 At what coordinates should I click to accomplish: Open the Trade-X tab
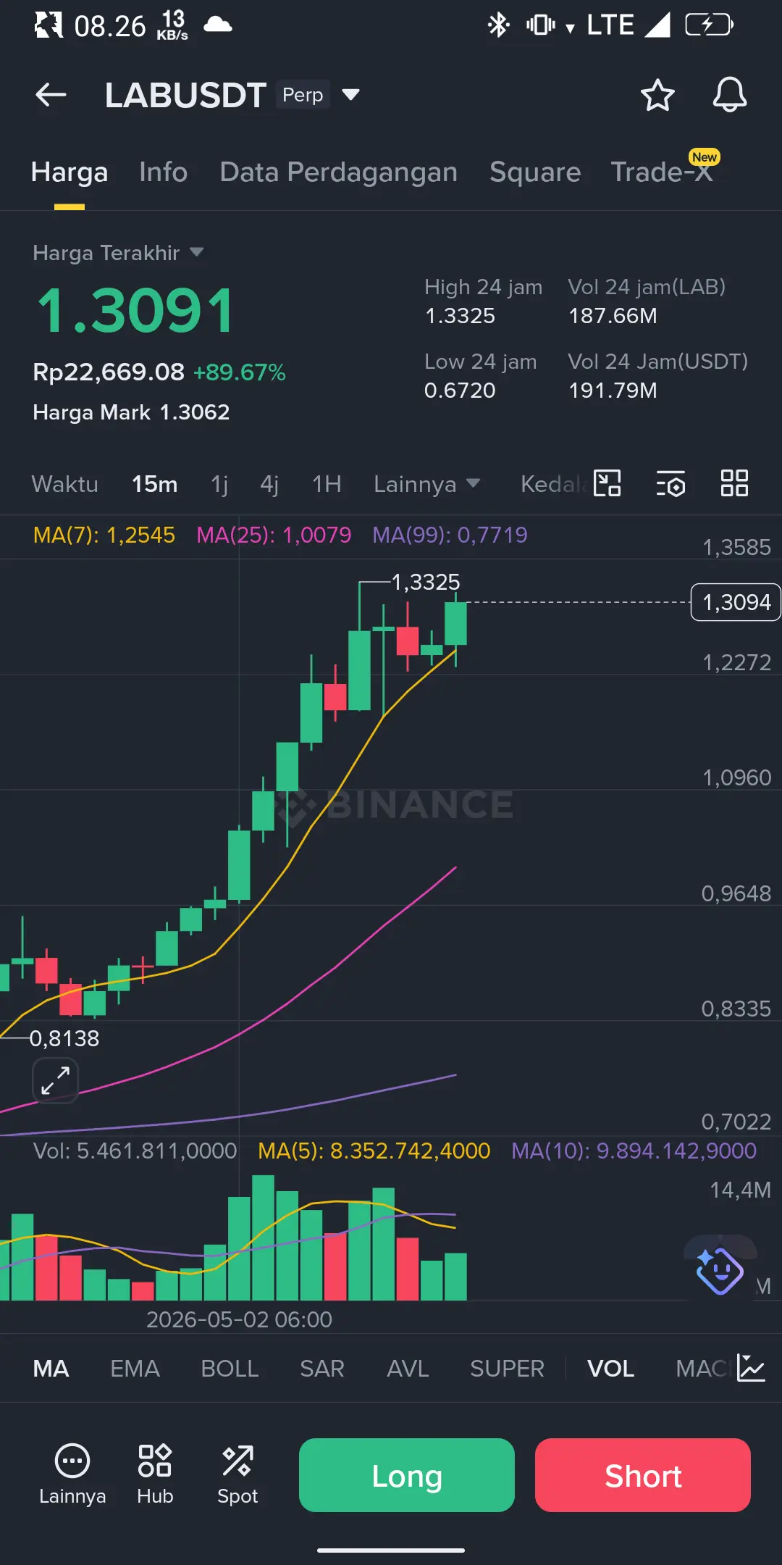[662, 172]
